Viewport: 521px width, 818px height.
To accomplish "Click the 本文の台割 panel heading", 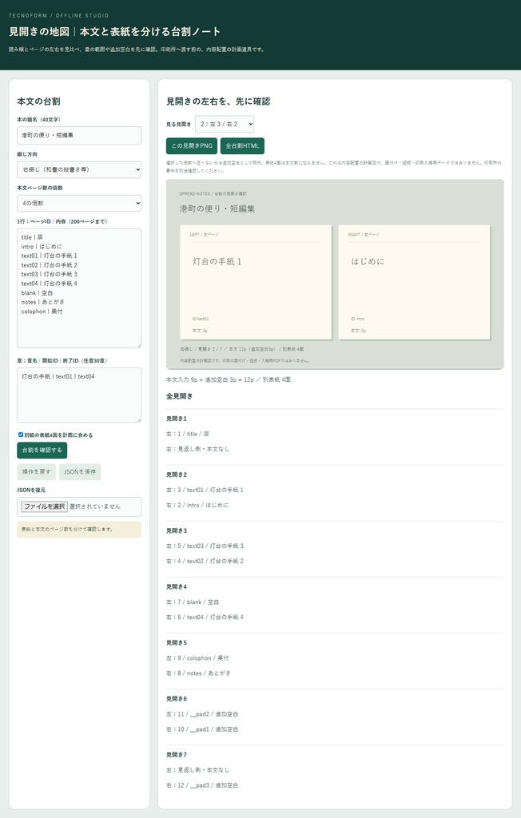I will click(x=38, y=101).
